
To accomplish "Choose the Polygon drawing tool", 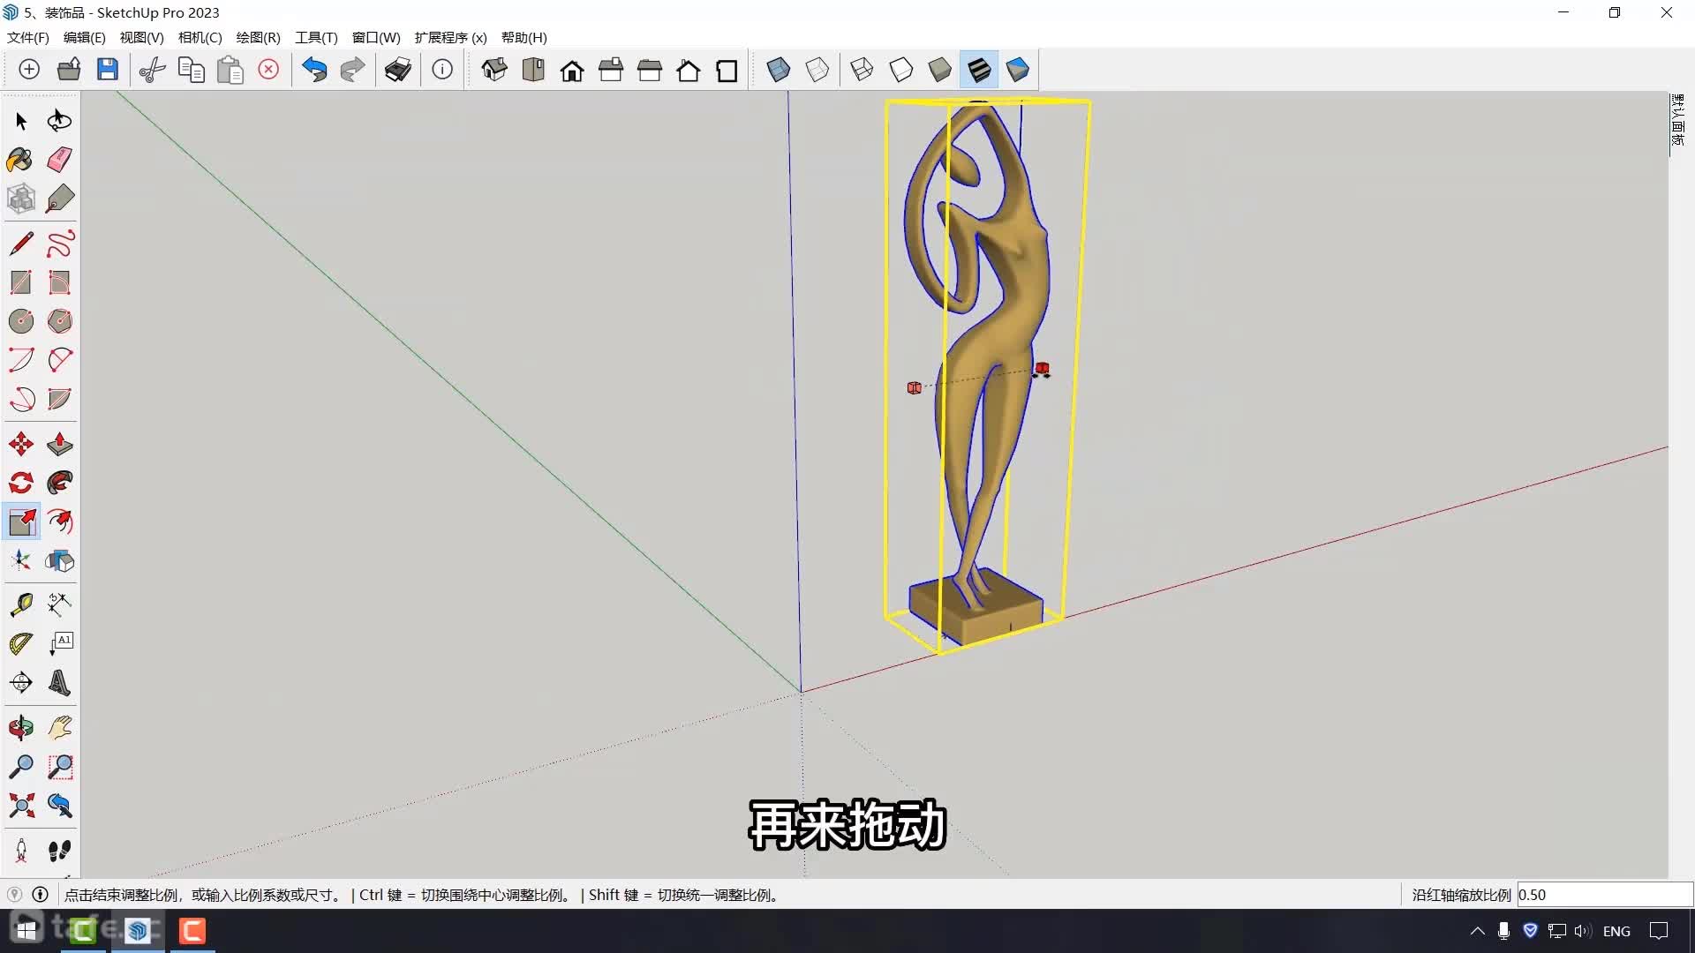I will point(59,321).
